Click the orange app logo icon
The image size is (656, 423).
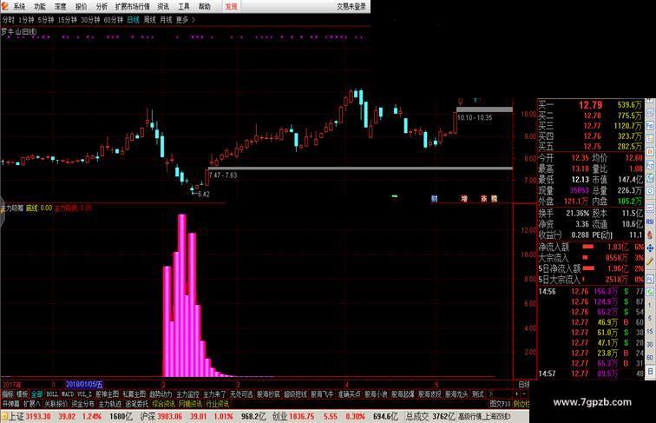click(4, 6)
